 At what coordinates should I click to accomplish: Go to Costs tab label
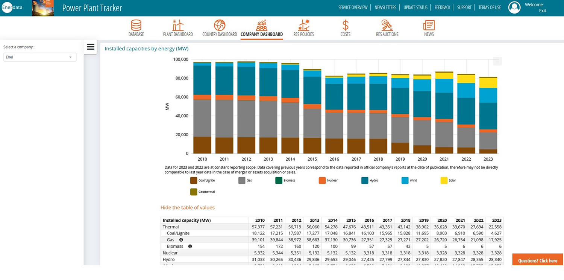346,34
